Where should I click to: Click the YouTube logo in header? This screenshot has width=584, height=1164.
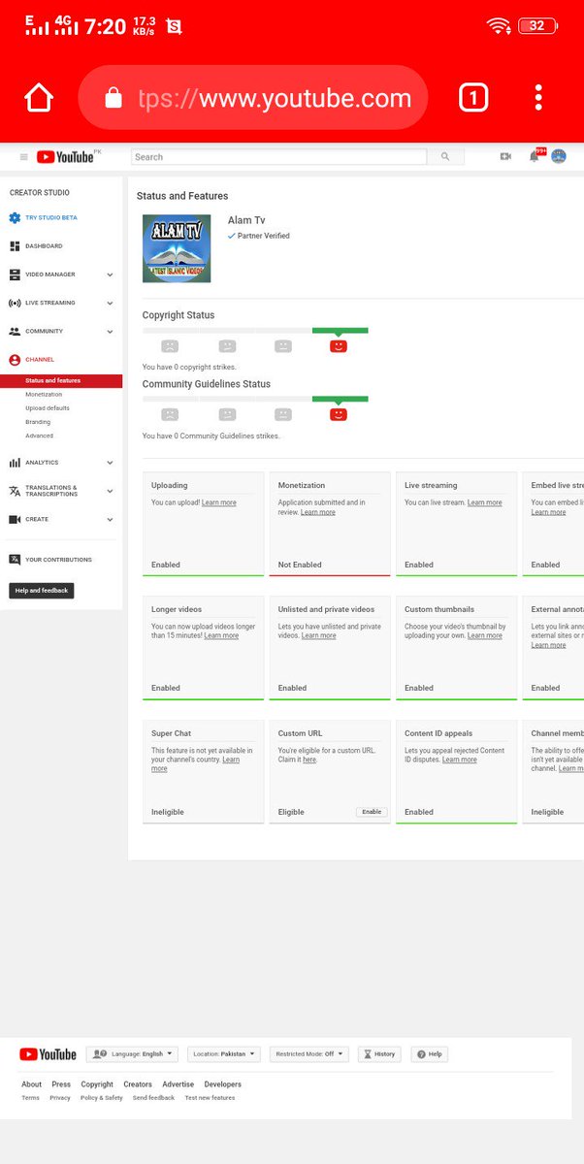tap(67, 156)
